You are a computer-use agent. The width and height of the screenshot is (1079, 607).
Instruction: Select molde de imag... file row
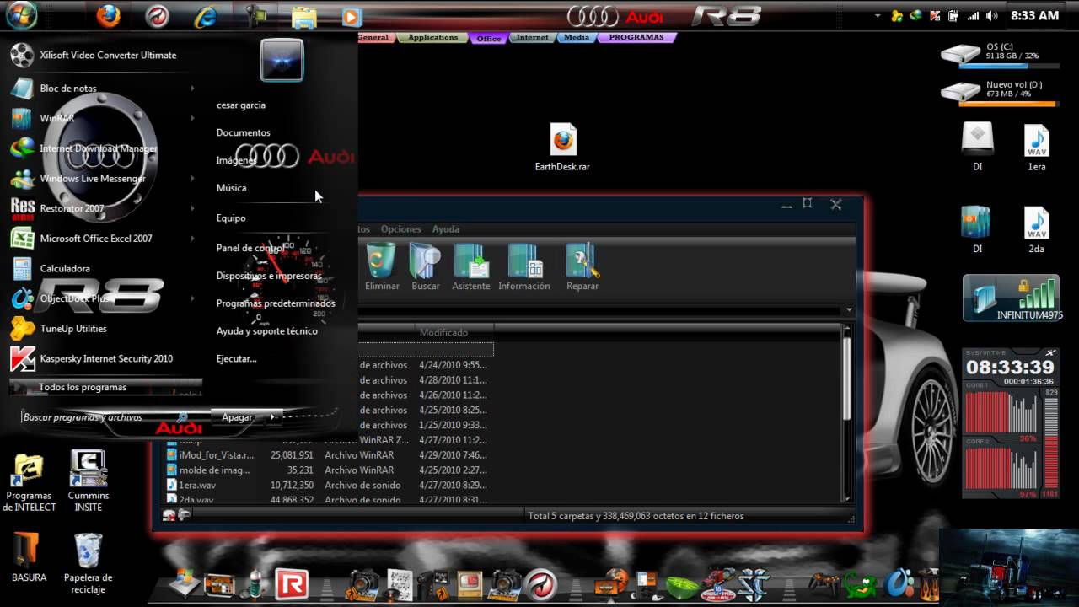coord(327,470)
